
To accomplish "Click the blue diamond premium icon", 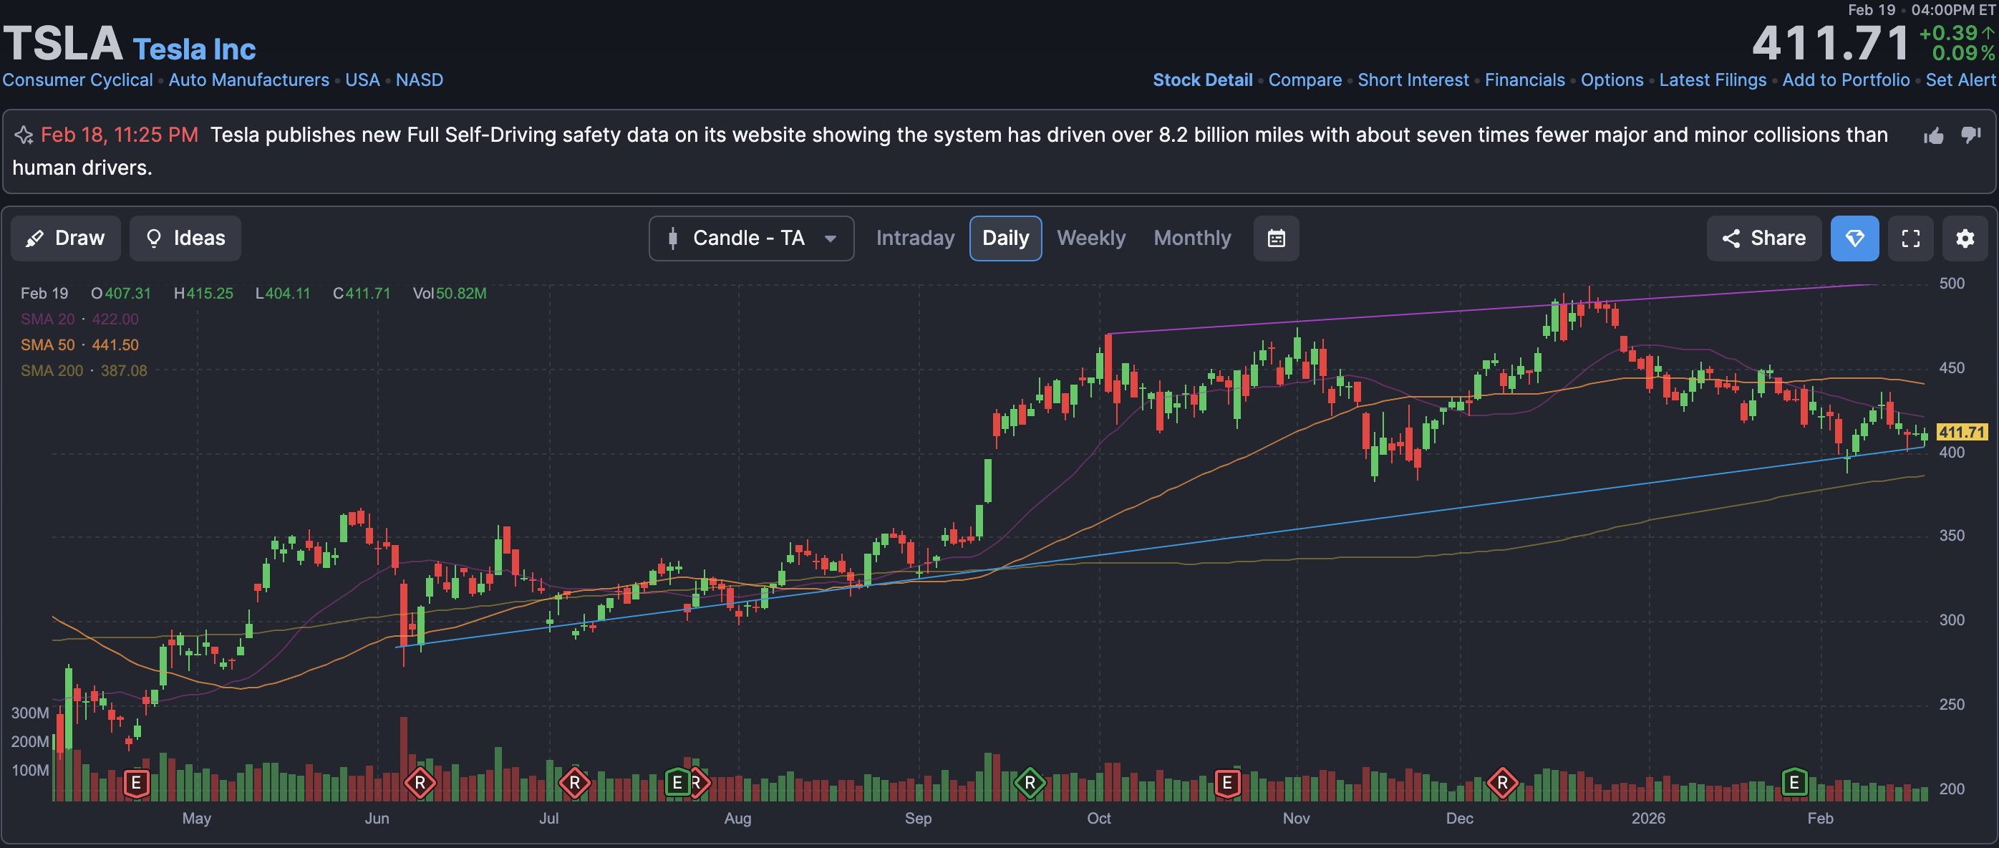I will 1854,238.
